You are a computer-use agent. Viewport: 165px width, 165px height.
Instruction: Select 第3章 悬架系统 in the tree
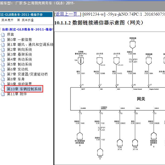pyautogui.click(x=20, y=55)
